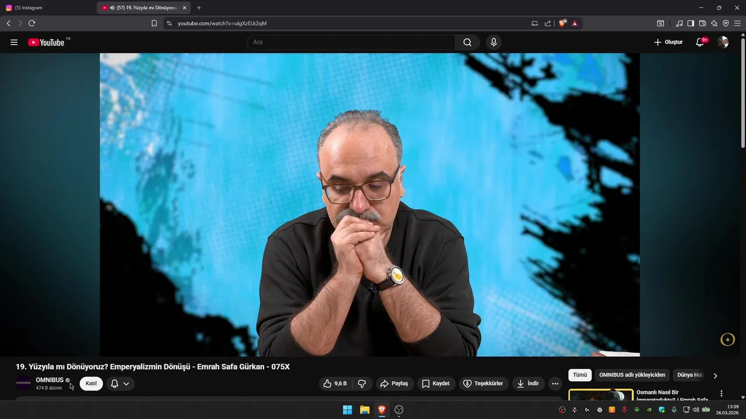746x419 pixels.
Task: Open the tab search icon in the toolbar
Action: pyautogui.click(x=660, y=23)
